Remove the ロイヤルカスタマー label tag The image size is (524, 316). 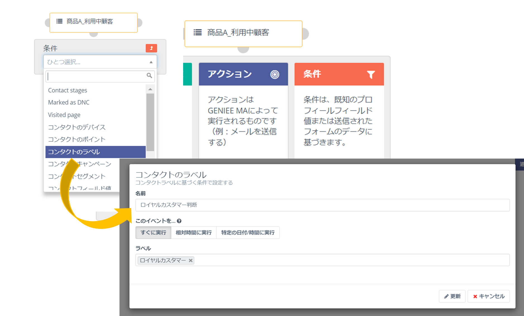pyautogui.click(x=191, y=260)
